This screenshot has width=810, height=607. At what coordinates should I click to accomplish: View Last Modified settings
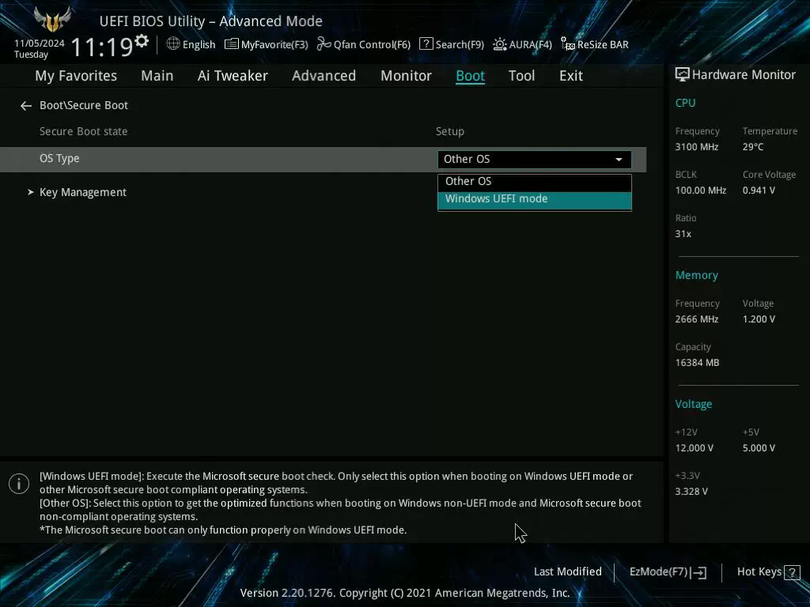tap(568, 572)
